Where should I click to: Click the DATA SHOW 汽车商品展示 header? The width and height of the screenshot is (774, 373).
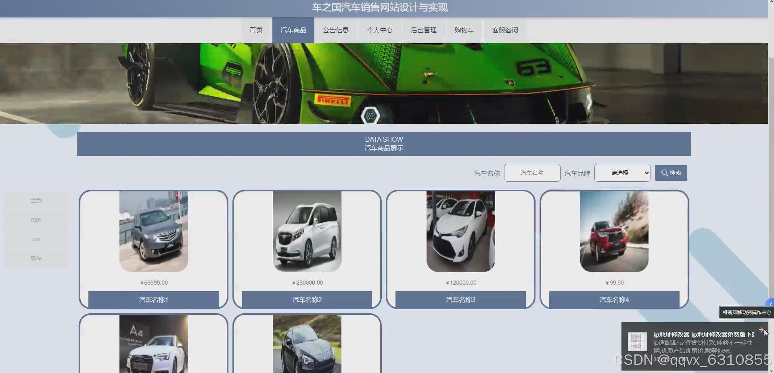(x=384, y=144)
